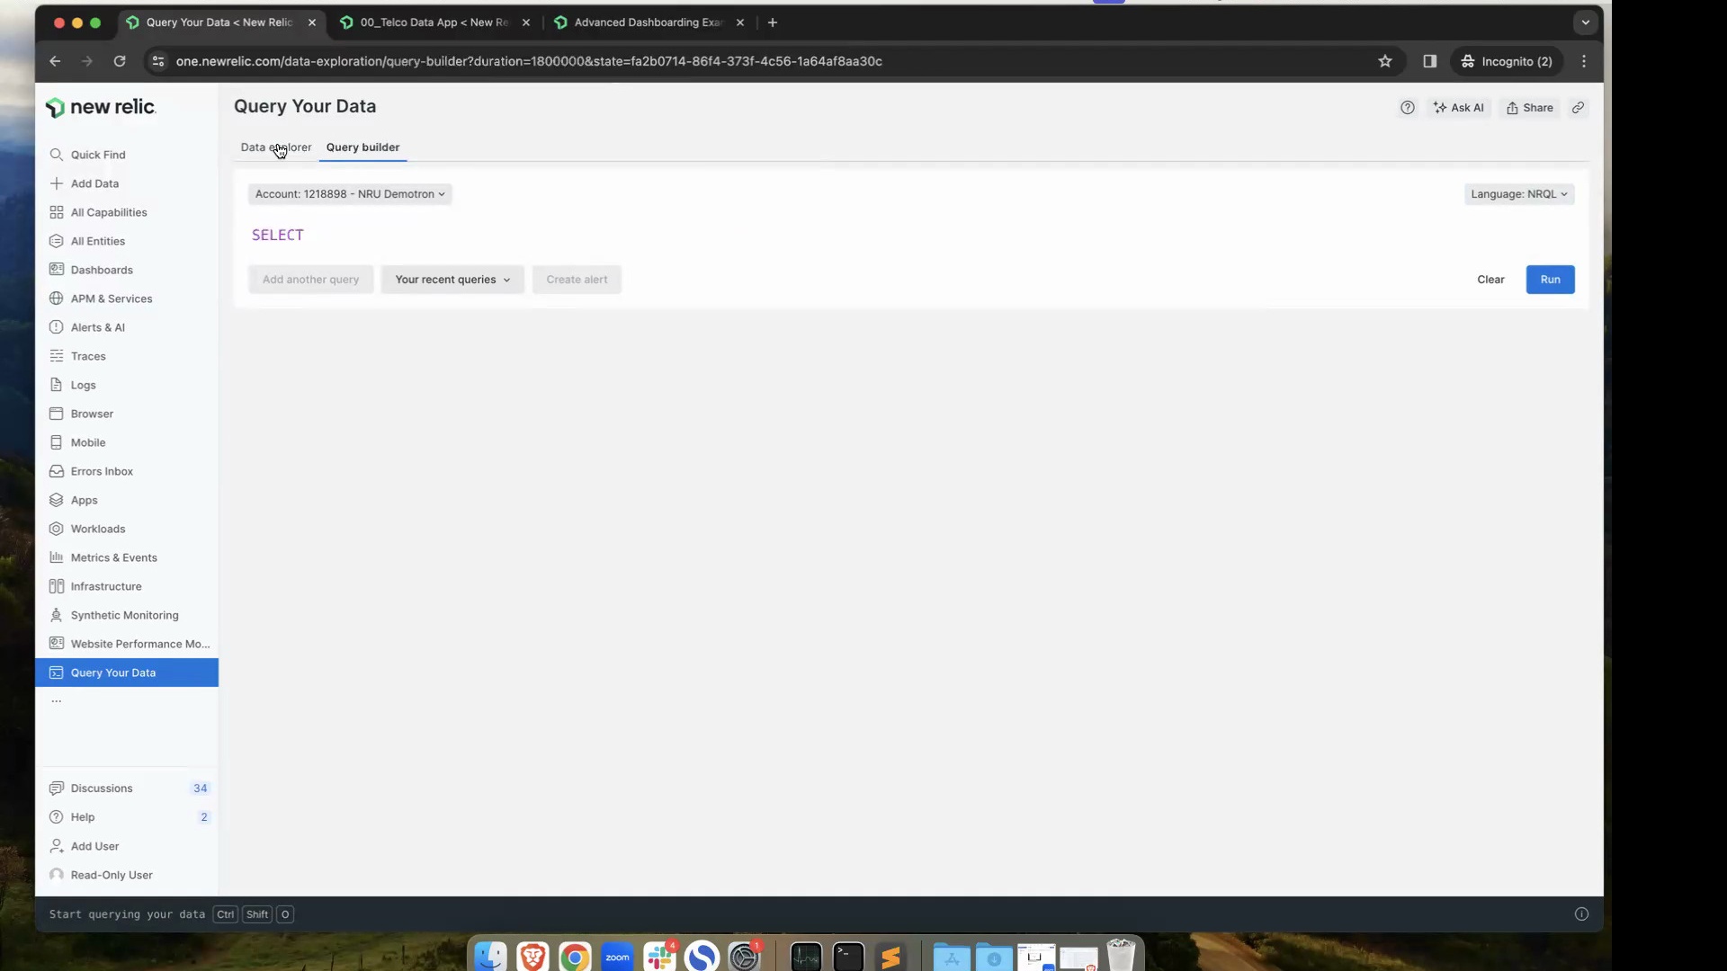The height and width of the screenshot is (971, 1727).
Task: Open Finder from the dock
Action: tap(490, 957)
